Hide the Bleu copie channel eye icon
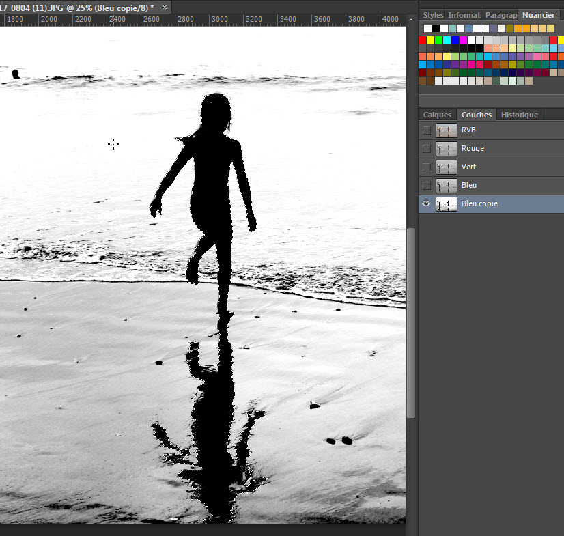This screenshot has width=564, height=536. [x=427, y=203]
